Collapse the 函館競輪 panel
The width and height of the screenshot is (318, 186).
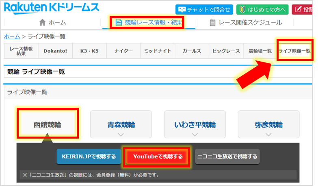tap(47, 124)
